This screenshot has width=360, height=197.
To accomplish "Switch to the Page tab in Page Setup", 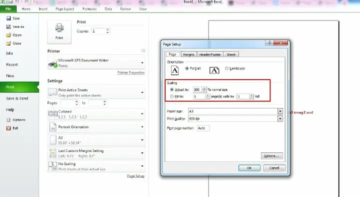I will pyautogui.click(x=172, y=54).
